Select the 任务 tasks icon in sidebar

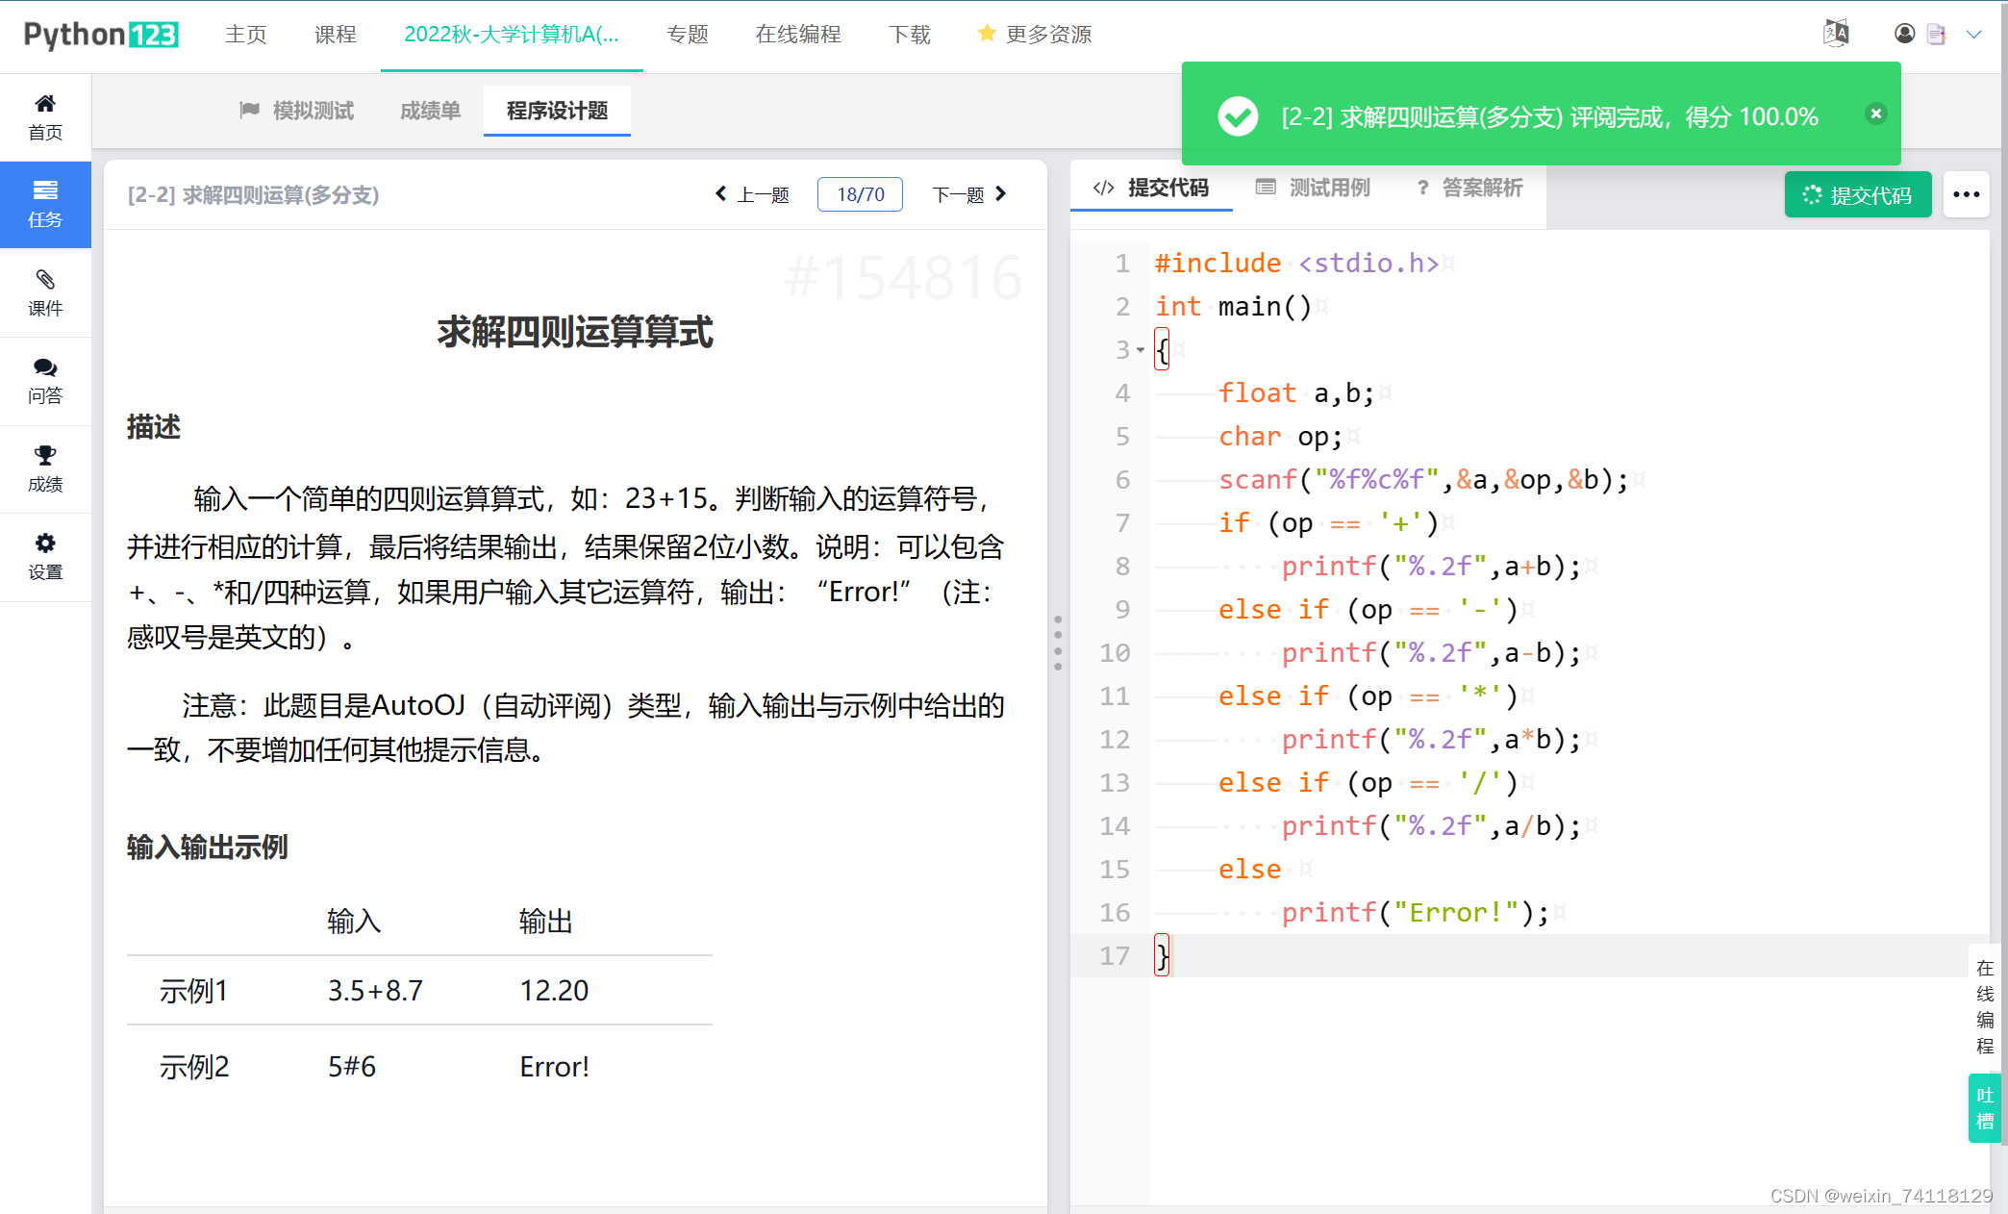[x=45, y=204]
